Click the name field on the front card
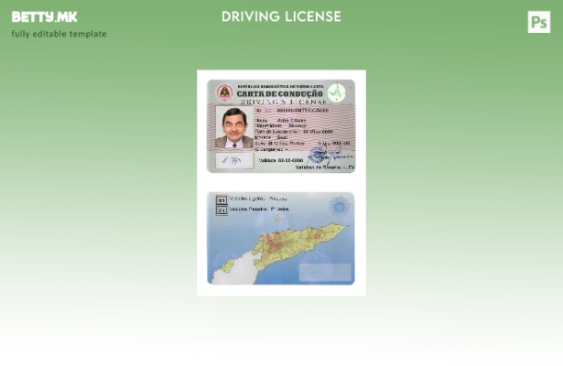 [x=279, y=119]
